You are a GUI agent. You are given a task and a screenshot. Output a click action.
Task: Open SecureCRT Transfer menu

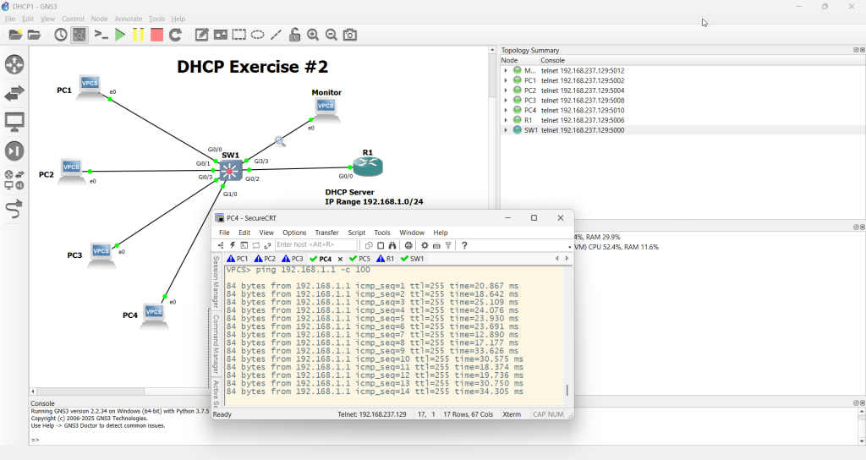(x=326, y=233)
